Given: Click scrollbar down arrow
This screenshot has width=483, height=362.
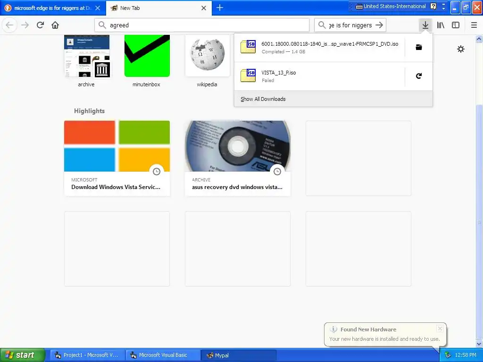Looking at the screenshot, I should point(479,344).
